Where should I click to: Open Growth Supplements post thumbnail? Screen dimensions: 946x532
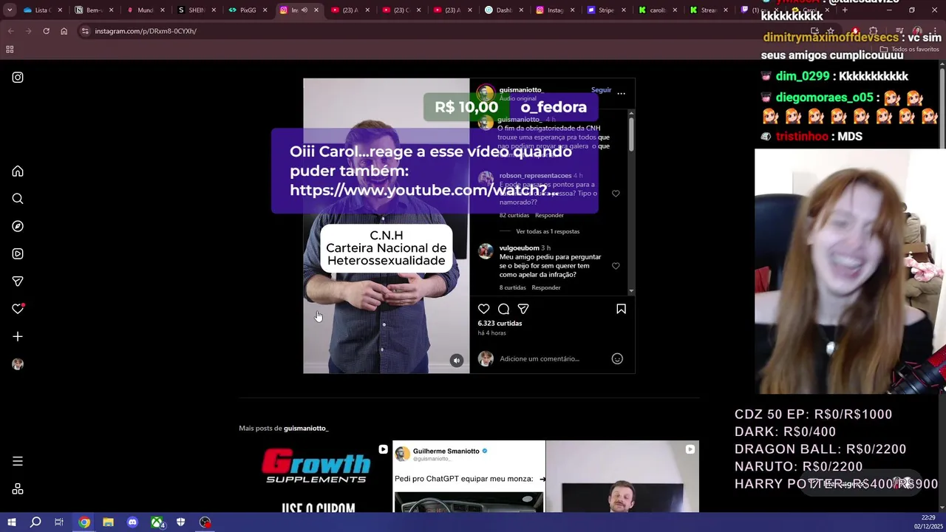[316, 477]
